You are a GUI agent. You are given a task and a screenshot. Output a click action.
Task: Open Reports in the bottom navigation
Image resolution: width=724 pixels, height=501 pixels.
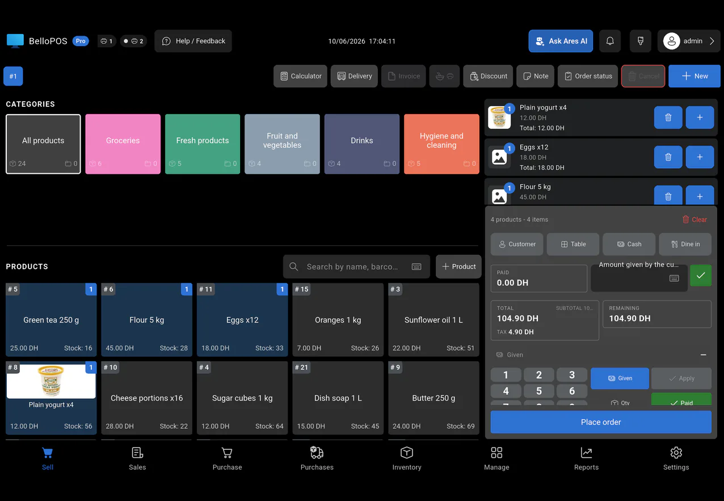click(586, 458)
